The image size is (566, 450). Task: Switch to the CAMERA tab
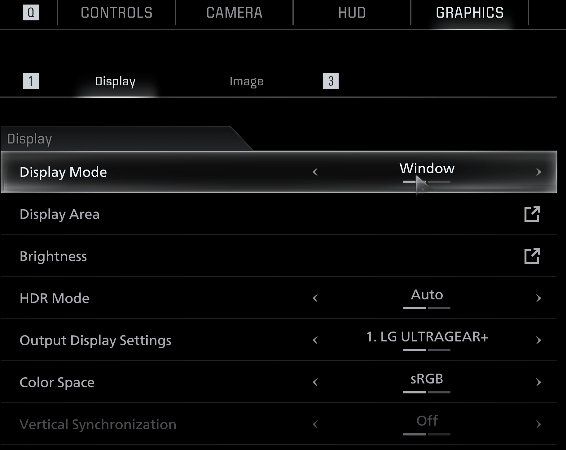tap(234, 13)
